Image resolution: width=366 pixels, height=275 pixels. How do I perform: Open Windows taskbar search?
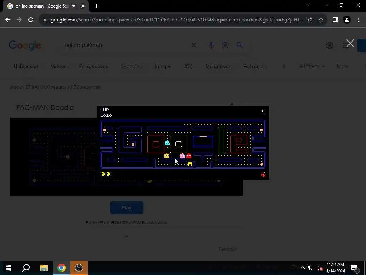(x=26, y=268)
